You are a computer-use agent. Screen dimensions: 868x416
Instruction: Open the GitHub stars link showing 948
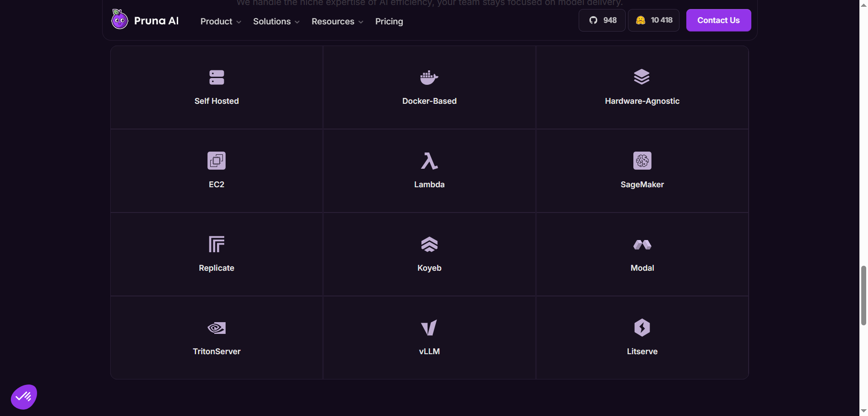[602, 20]
